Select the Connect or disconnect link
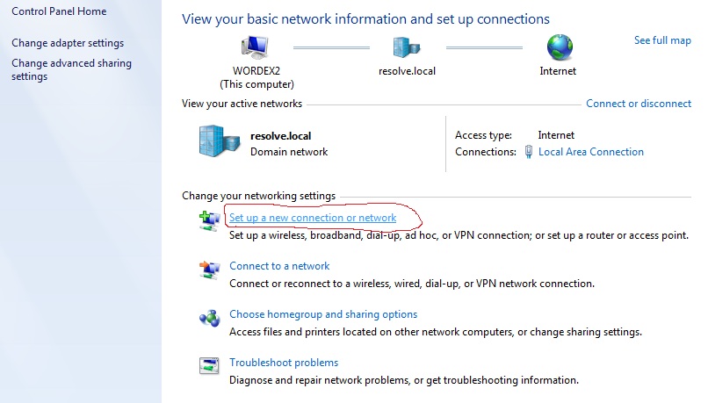708x403 pixels. tap(639, 104)
